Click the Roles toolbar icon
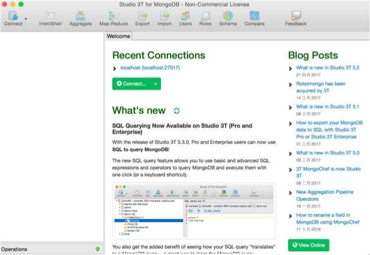This screenshot has height=255, width=370. [x=205, y=18]
